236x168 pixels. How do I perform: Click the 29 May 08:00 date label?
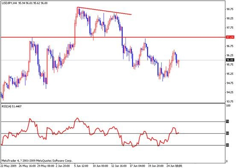46,166
